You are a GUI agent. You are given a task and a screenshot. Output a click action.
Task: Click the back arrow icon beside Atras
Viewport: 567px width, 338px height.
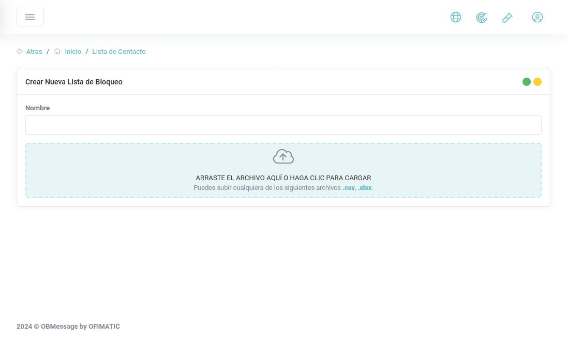pyautogui.click(x=20, y=52)
